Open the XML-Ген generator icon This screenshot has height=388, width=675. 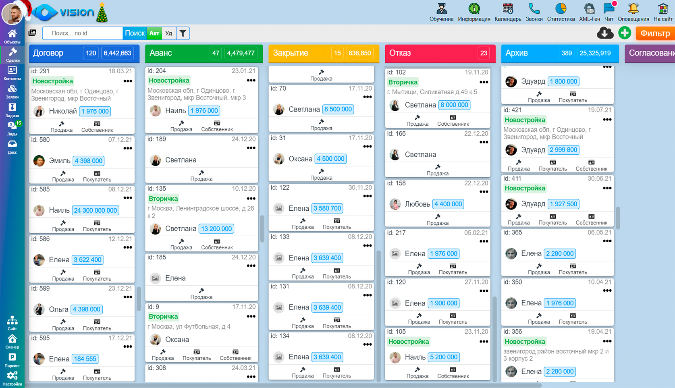click(589, 9)
